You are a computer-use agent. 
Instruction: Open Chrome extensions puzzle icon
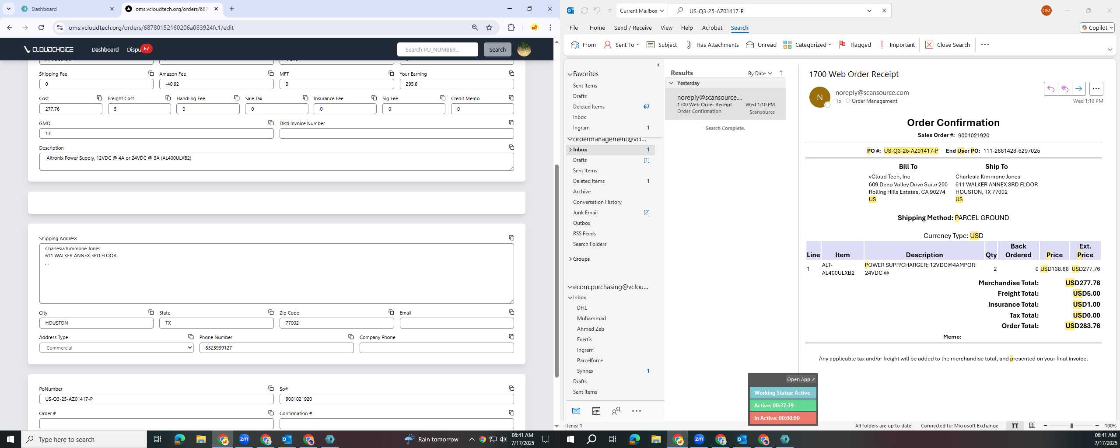(x=511, y=28)
